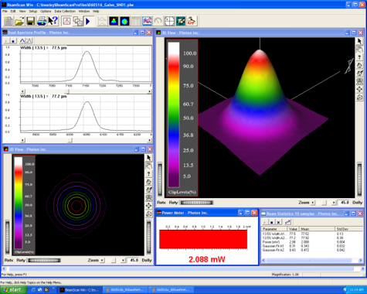Click the home view icon in 3D View

click(x=359, y=65)
